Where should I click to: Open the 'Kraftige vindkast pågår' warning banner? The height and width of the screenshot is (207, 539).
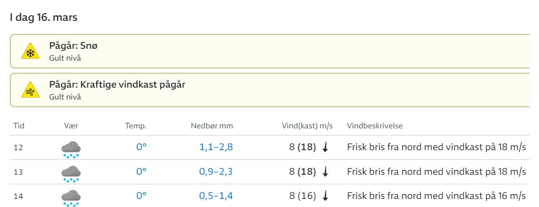click(x=269, y=90)
